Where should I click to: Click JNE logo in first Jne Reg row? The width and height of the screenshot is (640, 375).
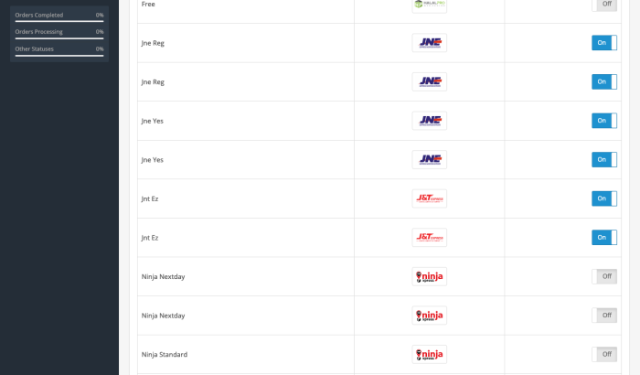[x=430, y=43]
